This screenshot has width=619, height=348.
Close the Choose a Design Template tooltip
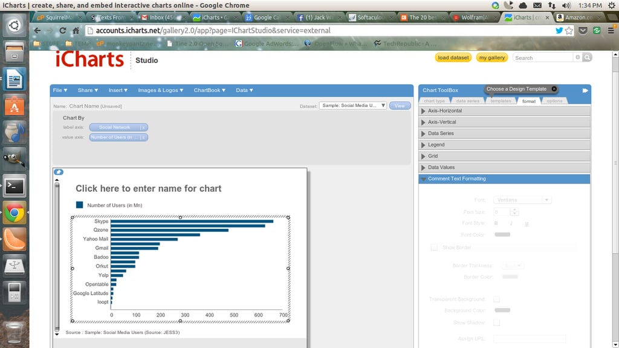pos(554,89)
